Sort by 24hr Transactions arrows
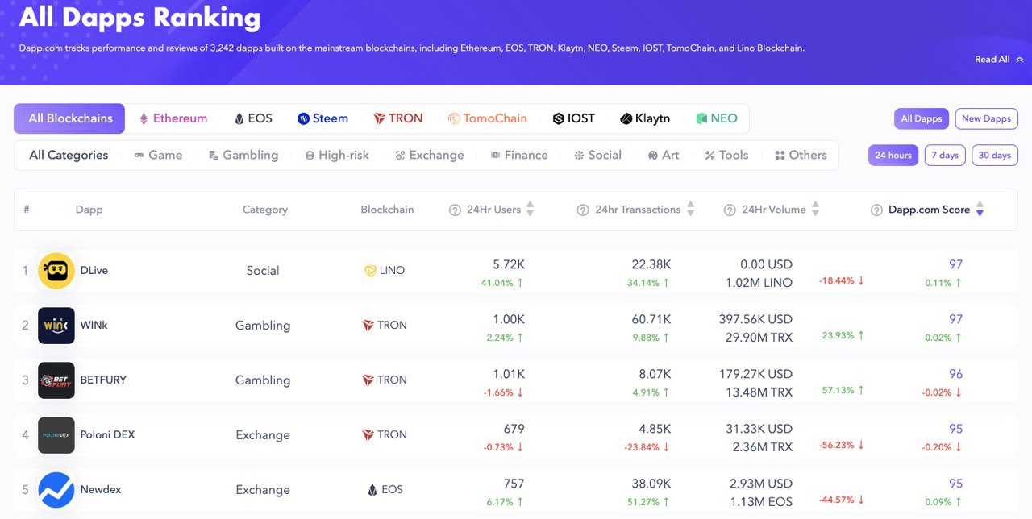1032x519 pixels. coord(690,210)
